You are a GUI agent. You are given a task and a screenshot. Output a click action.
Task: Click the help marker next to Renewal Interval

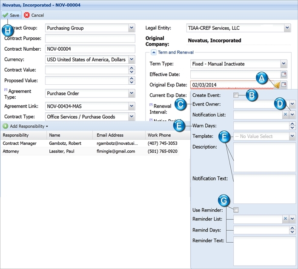point(151,104)
